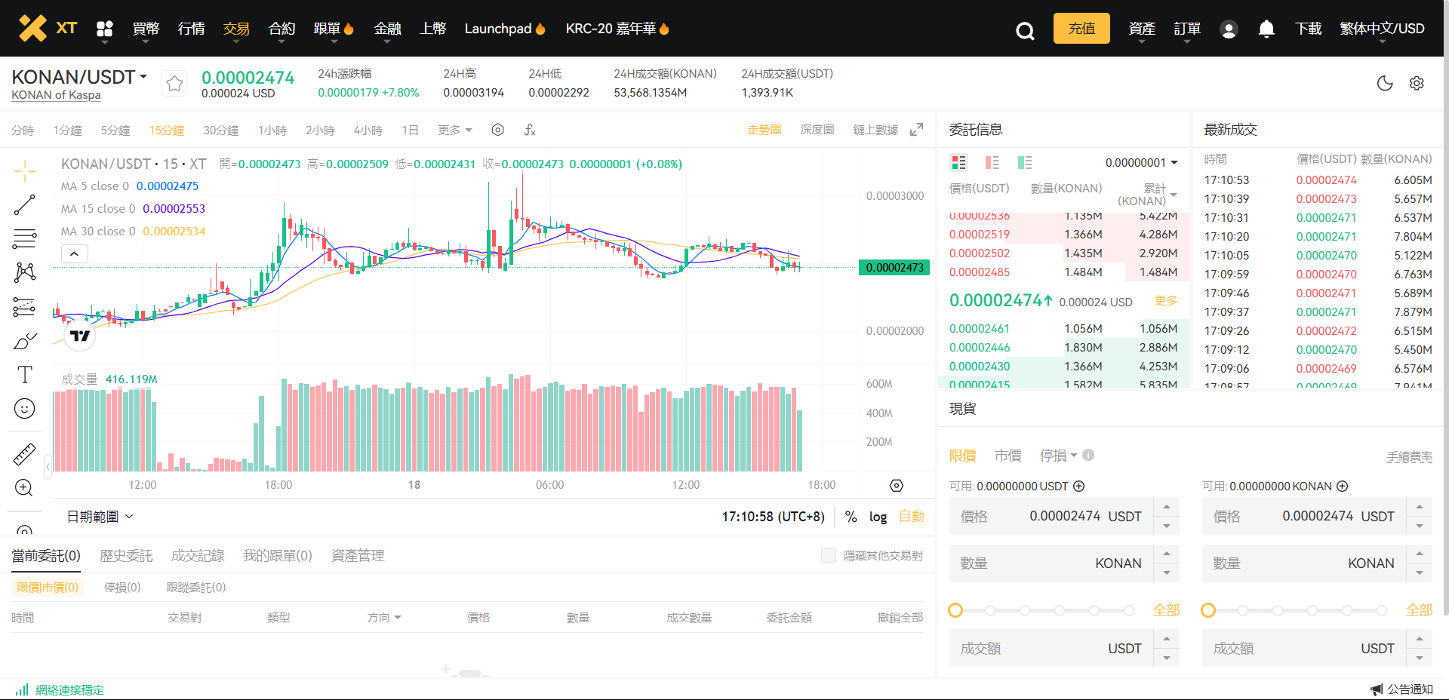
Task: Open page settings gear icon
Action: tap(1417, 83)
